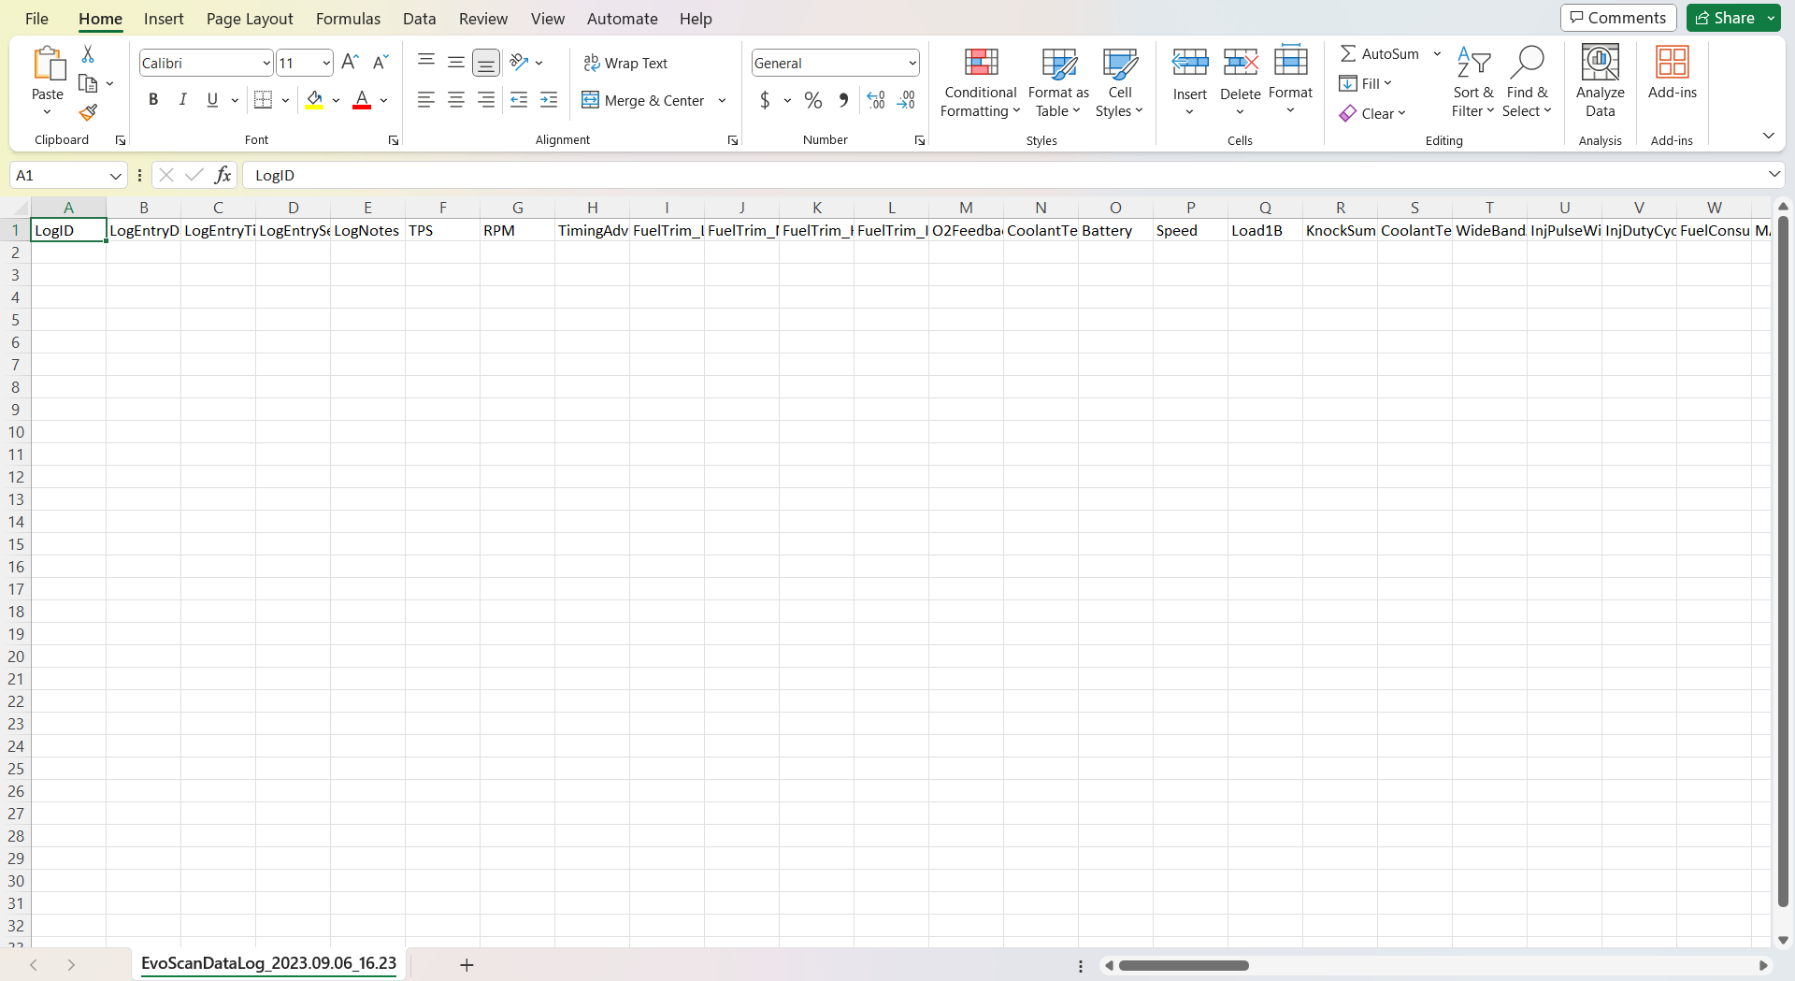
Task: Click the Percent Style icon
Action: pyautogui.click(x=813, y=100)
